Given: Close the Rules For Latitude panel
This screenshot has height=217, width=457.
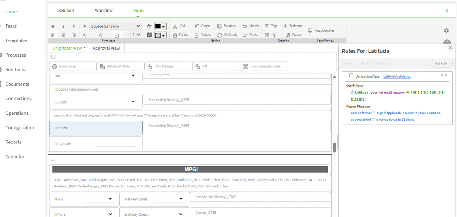Looking at the screenshot, I should [x=451, y=47].
